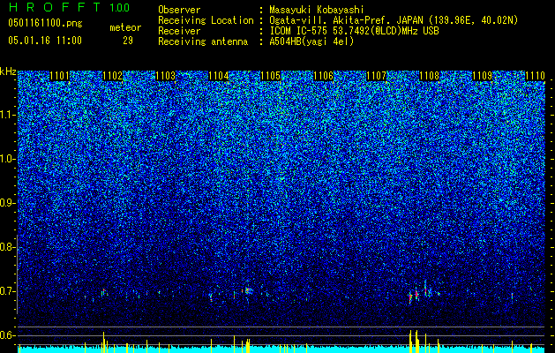Click time marker 1106
The height and width of the screenshot is (353, 555).
point(324,76)
